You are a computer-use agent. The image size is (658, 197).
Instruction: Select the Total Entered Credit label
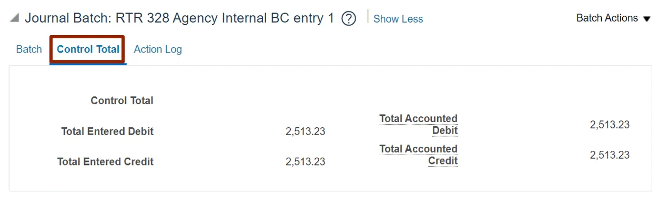click(105, 162)
